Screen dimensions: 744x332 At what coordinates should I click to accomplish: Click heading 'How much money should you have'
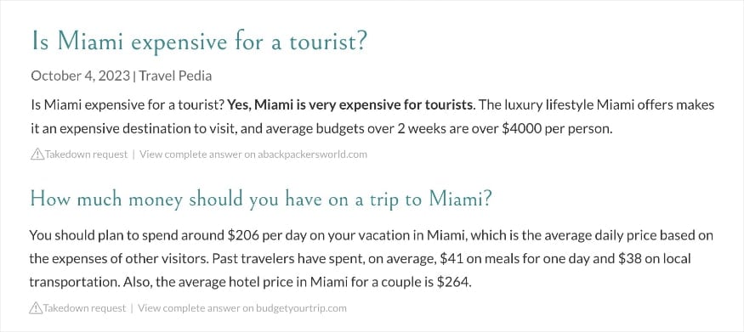coord(260,200)
